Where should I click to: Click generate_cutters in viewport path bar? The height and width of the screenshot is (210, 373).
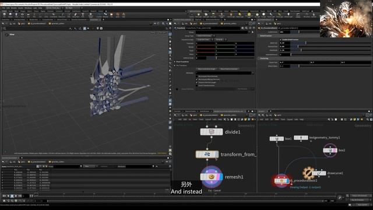point(58,23)
